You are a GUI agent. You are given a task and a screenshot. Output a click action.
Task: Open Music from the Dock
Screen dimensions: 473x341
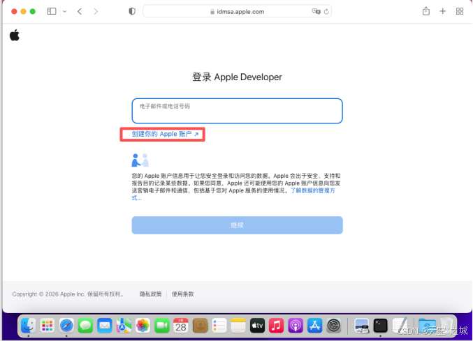coord(276,326)
